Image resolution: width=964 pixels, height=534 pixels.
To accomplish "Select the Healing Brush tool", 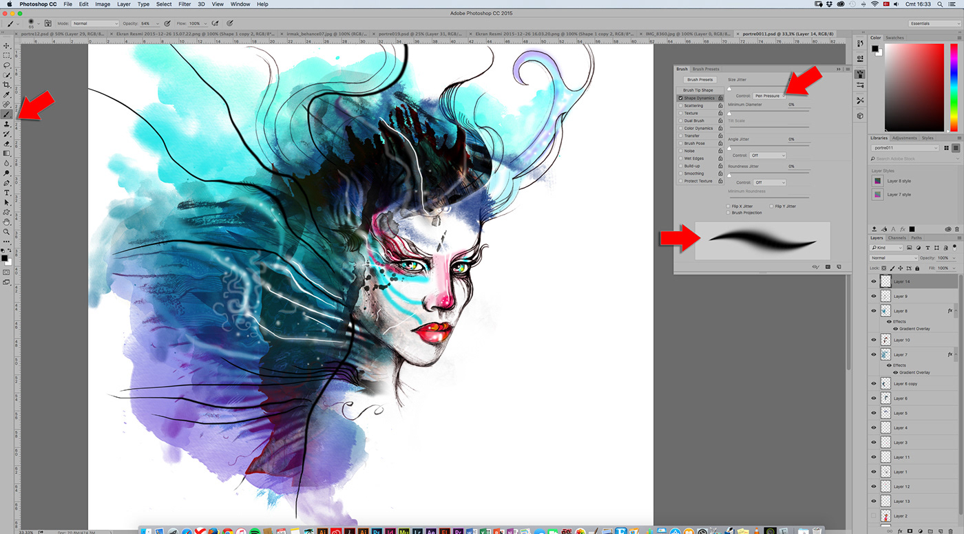I will (7, 105).
